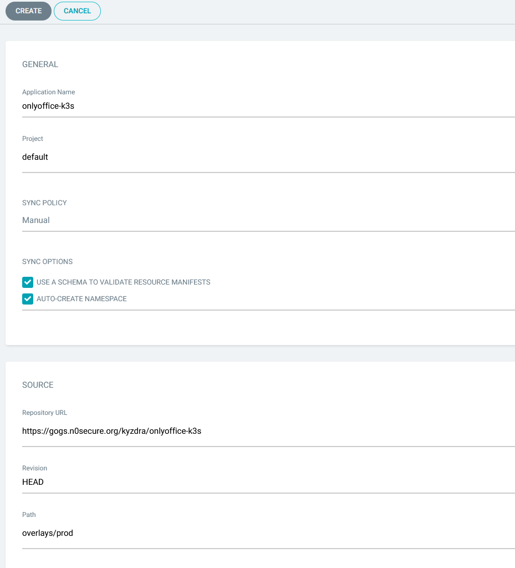Edit the Path field overlays/prod
The image size is (515, 568).
(x=268, y=533)
